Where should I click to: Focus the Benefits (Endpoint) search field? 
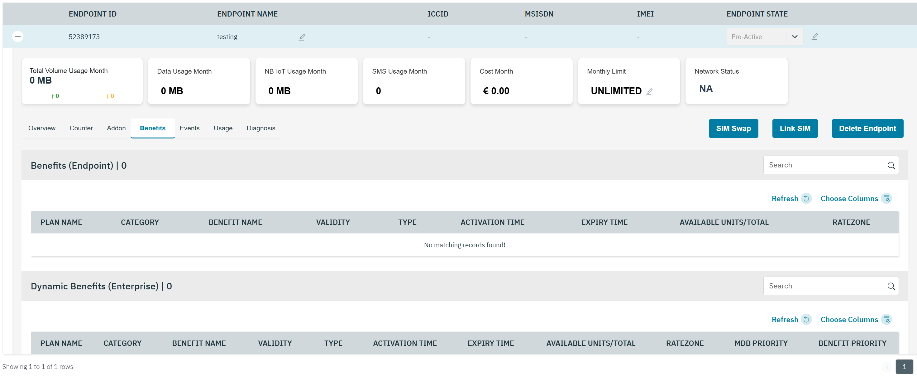824,165
